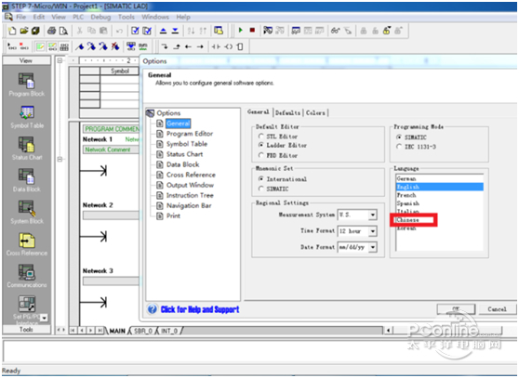Start PLC with green Run icon
This screenshot has width=519, height=378.
[x=241, y=30]
